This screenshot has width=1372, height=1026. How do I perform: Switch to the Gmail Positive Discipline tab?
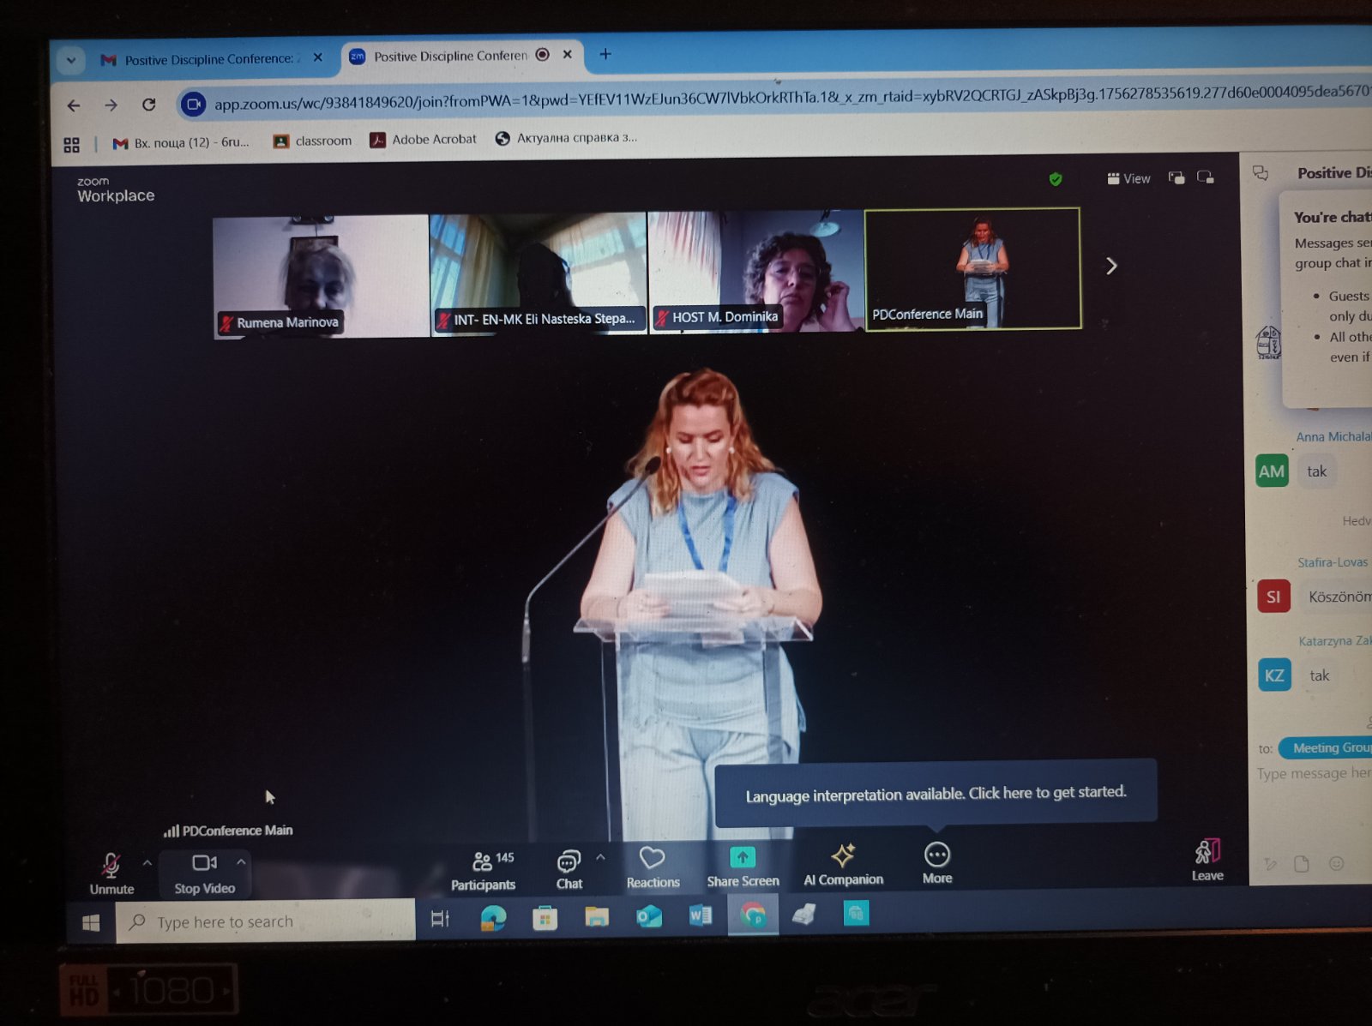point(206,59)
